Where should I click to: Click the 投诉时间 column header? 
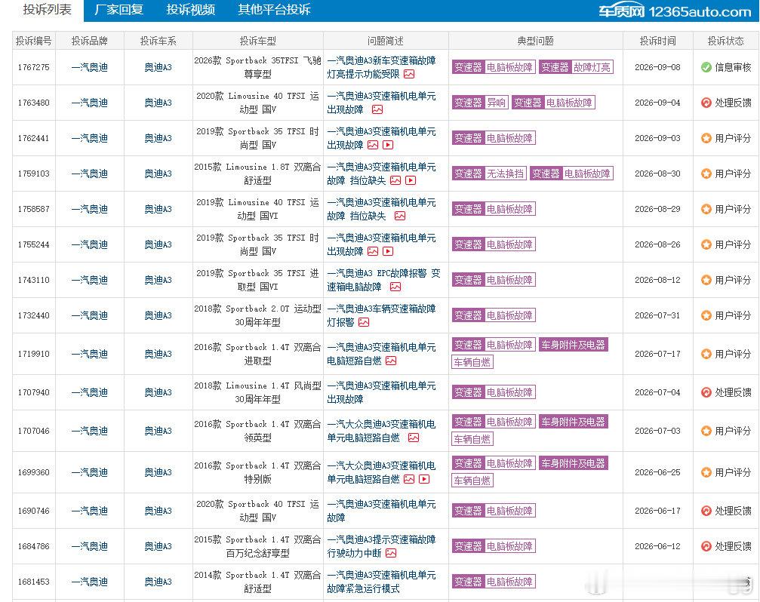pyautogui.click(x=657, y=41)
